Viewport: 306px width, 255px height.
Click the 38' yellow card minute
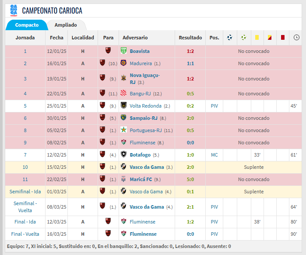point(257,222)
